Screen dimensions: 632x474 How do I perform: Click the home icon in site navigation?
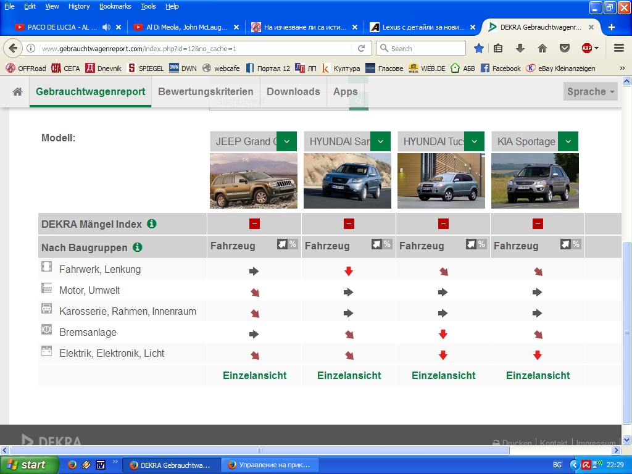coord(17,91)
